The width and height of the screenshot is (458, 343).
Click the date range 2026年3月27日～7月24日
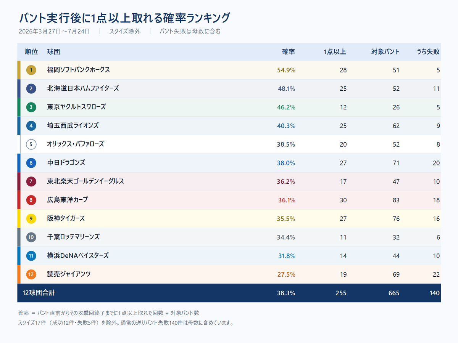point(54,32)
